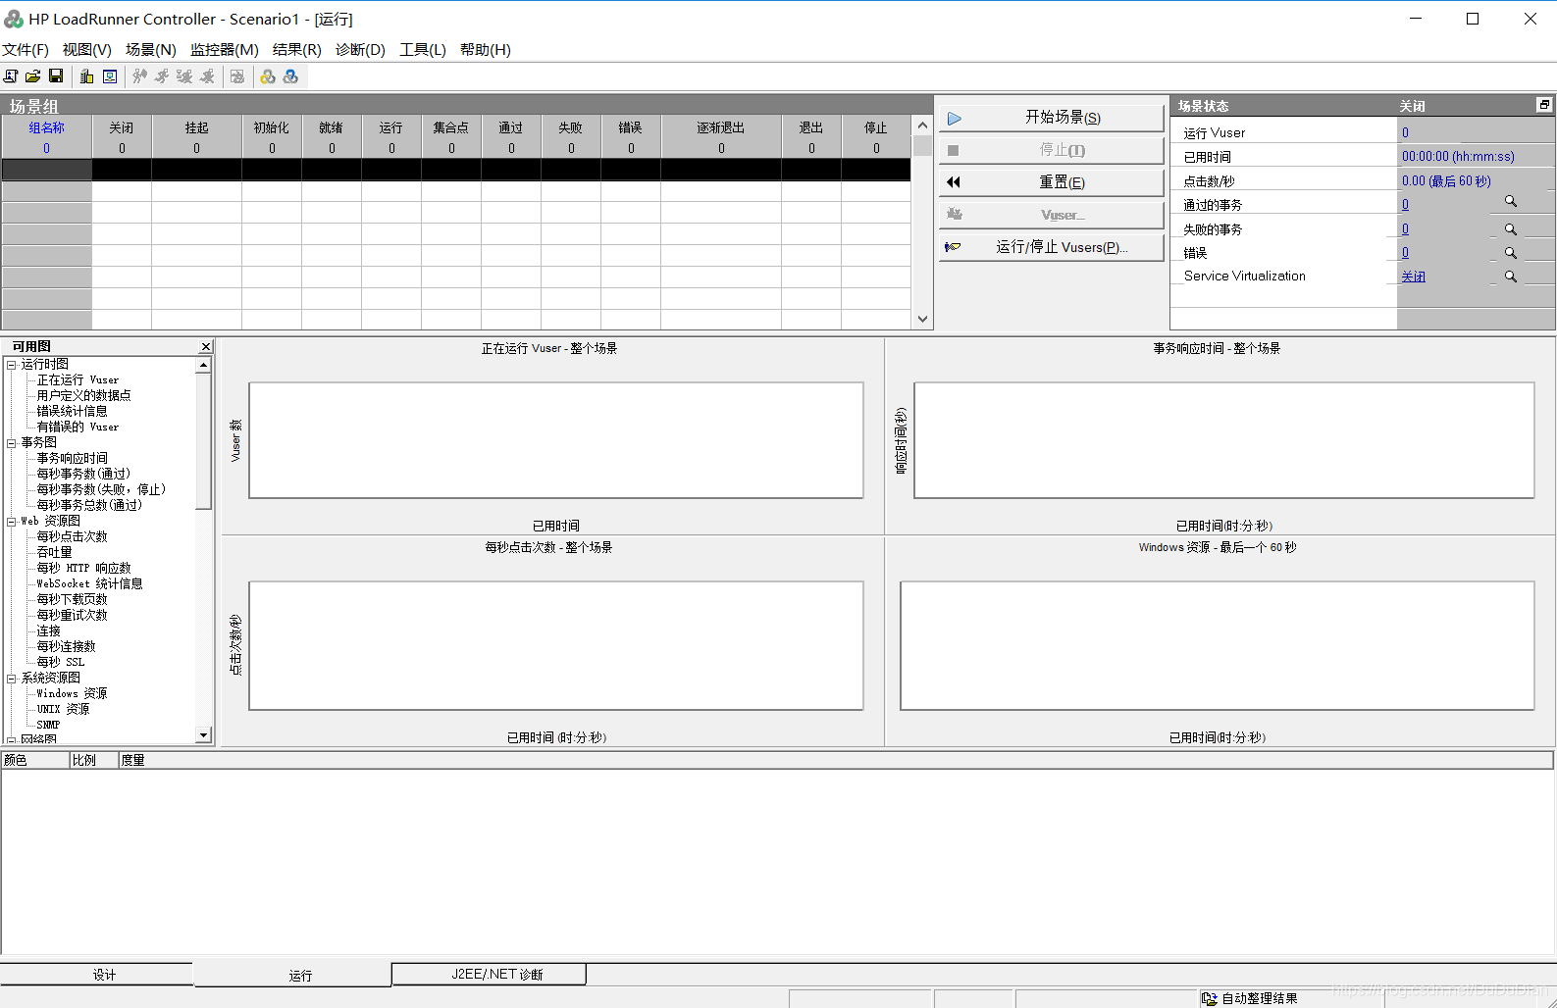Screen dimensions: 1557x1008
Task: Switch to the J2EE/.NET 诊断 tab
Action: (x=489, y=974)
